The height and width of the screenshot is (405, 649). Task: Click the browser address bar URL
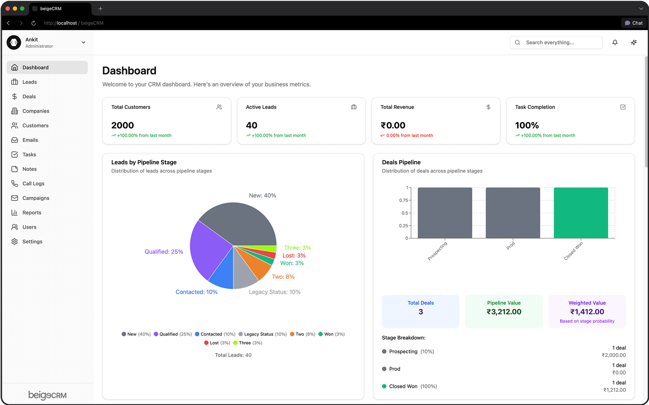[74, 23]
